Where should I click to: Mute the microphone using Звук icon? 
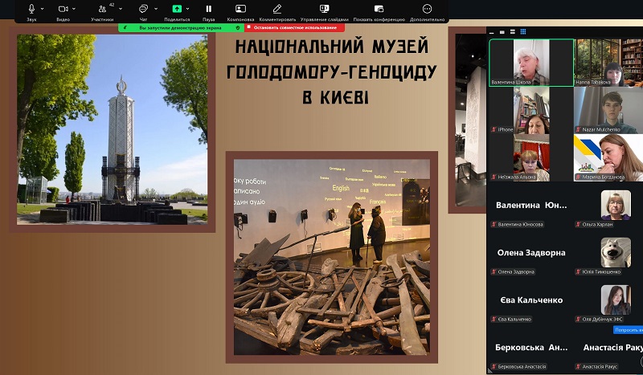(x=31, y=9)
